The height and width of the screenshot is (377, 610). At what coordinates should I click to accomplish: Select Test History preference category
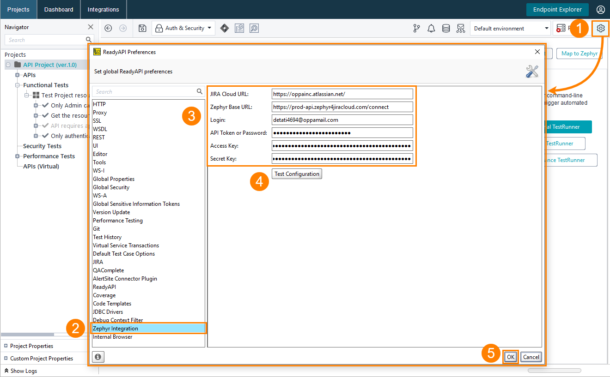pos(148,237)
